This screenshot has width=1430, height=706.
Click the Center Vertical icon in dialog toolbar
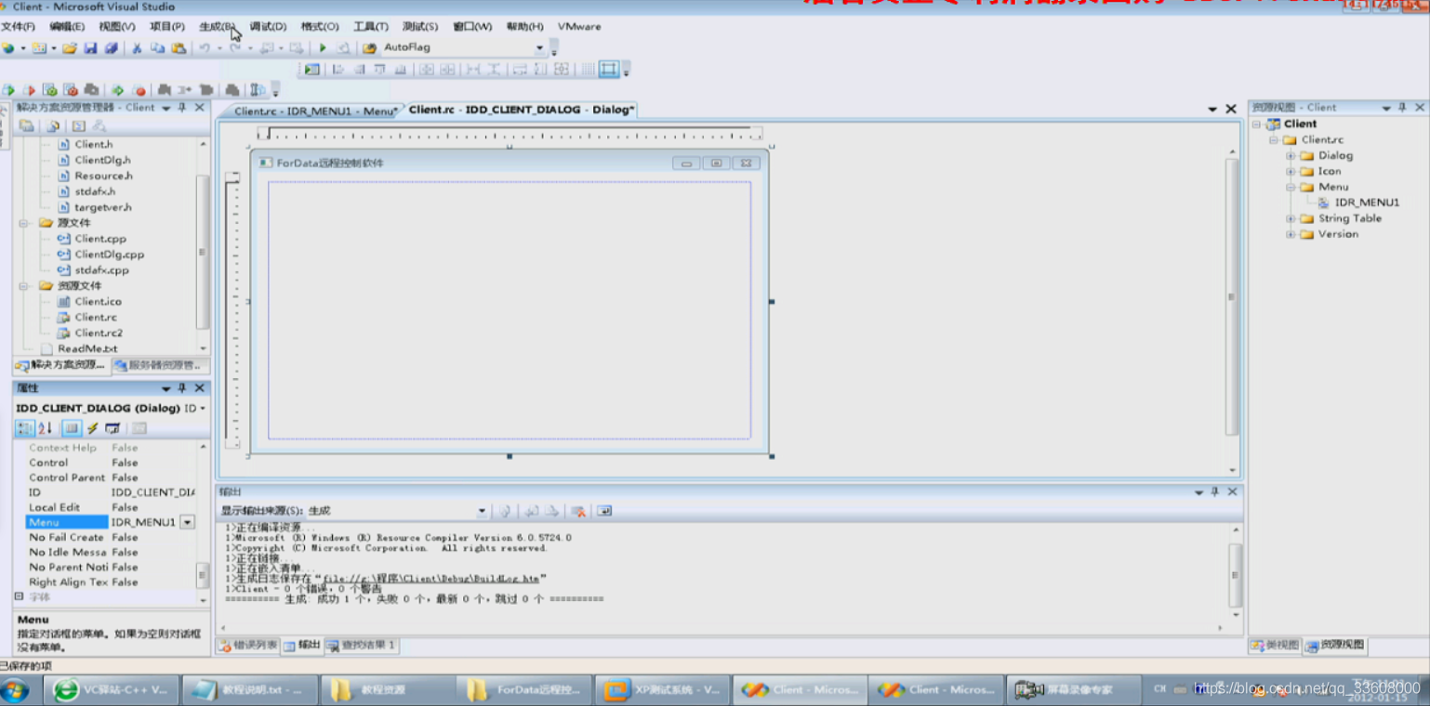(x=426, y=69)
